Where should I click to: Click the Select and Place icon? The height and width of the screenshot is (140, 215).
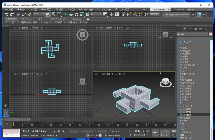[88, 14]
